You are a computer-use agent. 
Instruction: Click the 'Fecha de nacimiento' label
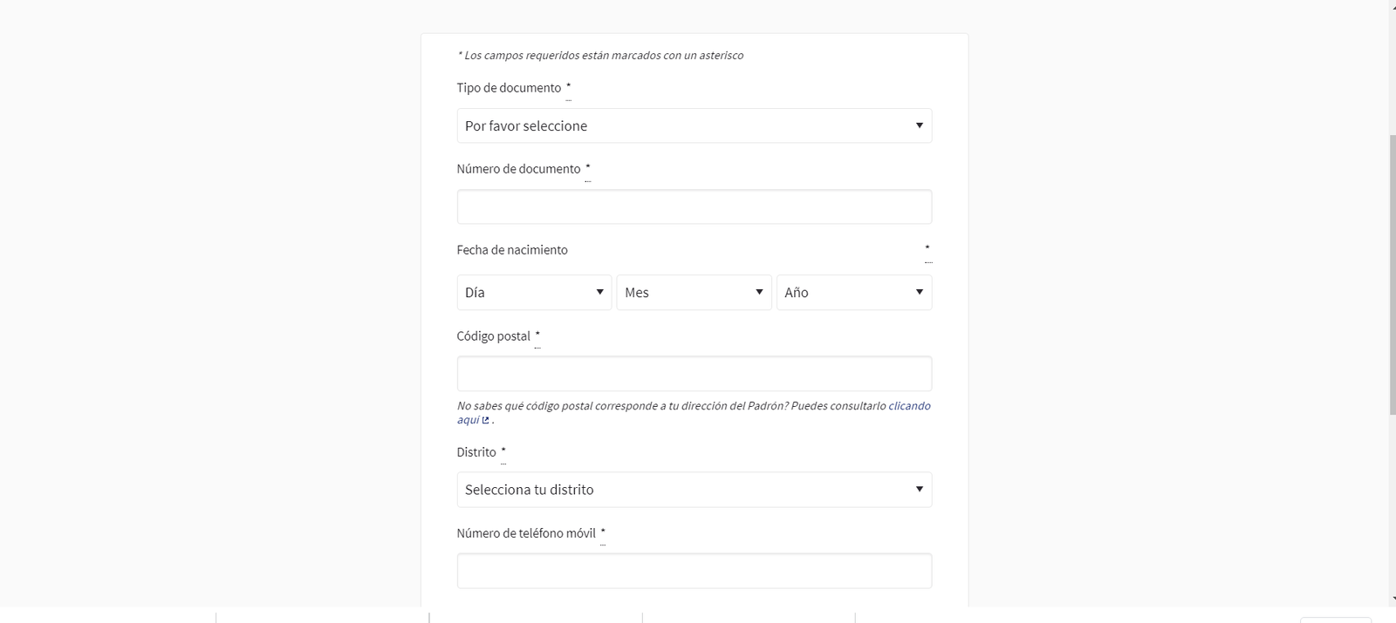pyautogui.click(x=512, y=250)
